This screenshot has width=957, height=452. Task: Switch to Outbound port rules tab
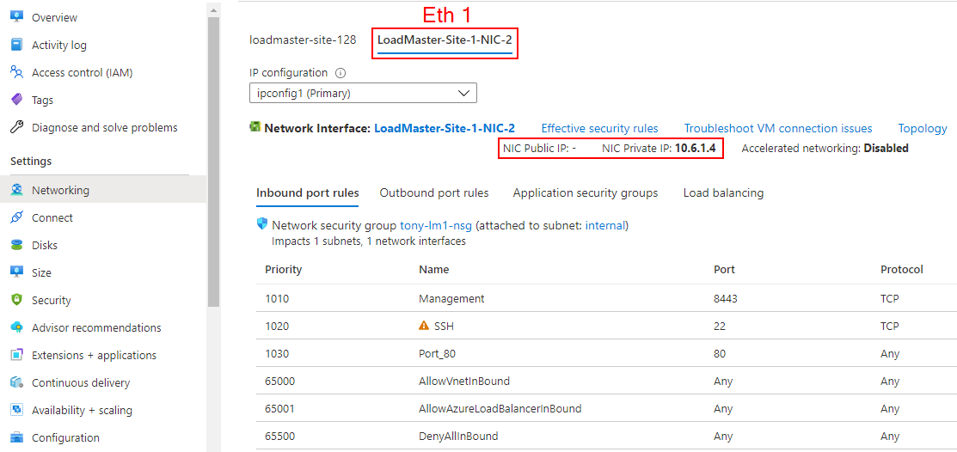click(x=434, y=192)
